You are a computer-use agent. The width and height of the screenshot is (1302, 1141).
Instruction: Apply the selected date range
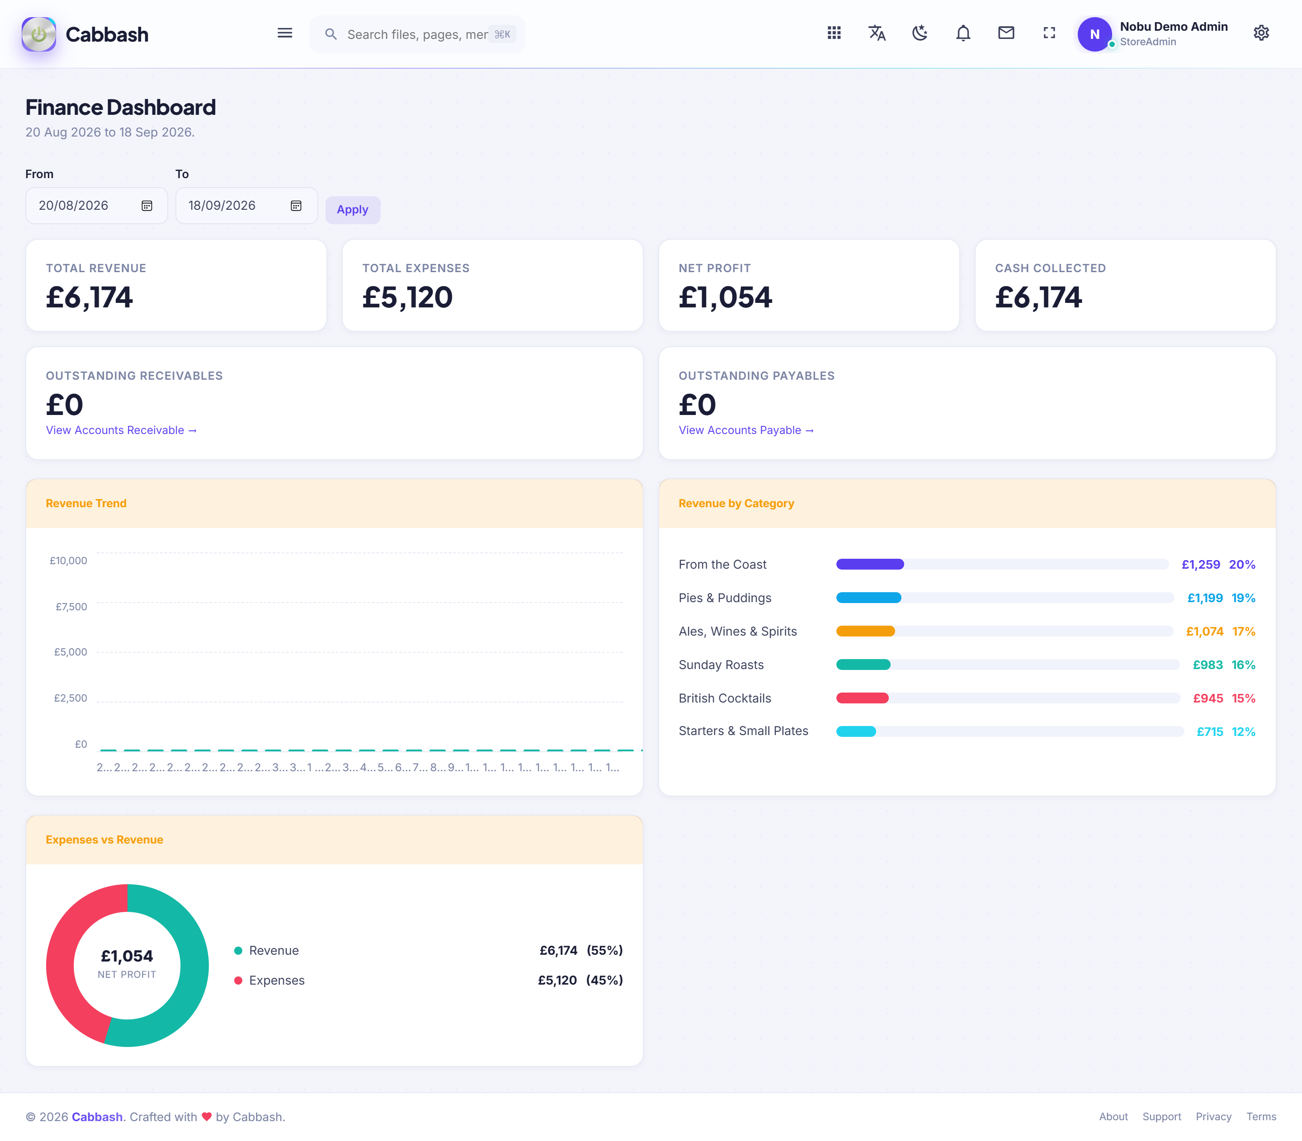[x=353, y=209]
